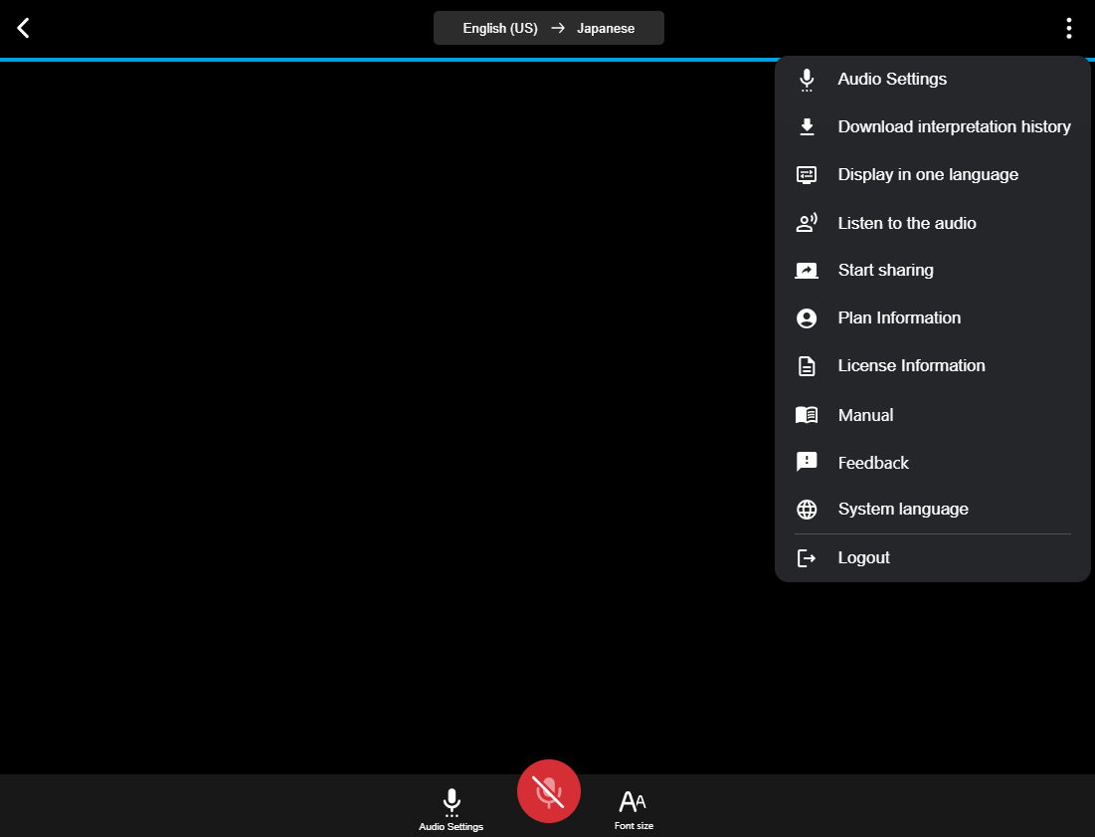Select Plan Information from the menu
The height and width of the screenshot is (837, 1095).
coord(899,318)
